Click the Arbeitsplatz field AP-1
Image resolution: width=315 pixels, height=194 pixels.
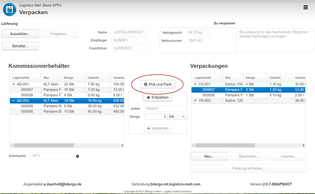(51, 155)
